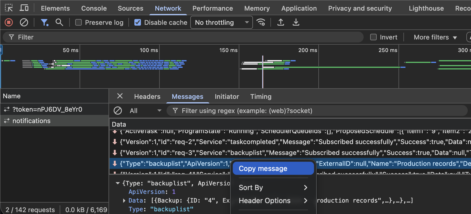This screenshot has width=471, height=214.
Task: Open the All message type dropdown
Action: [145, 111]
